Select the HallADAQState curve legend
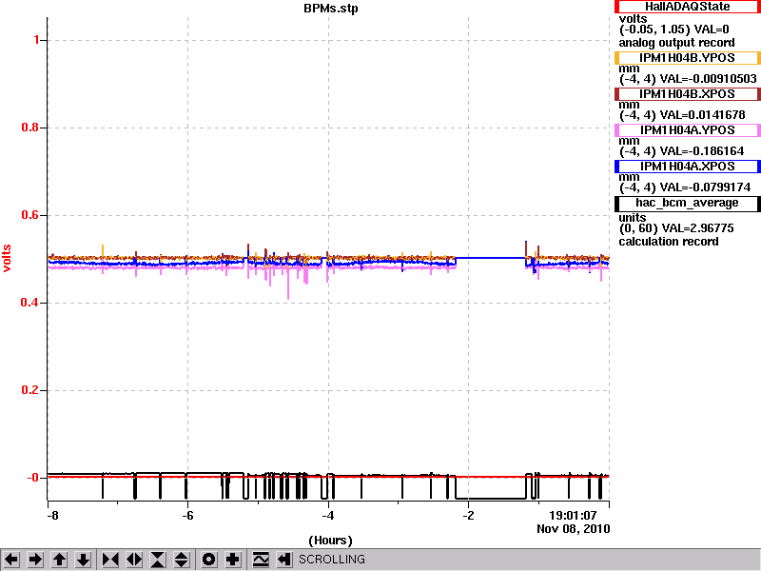The image size is (761, 571). pyautogui.click(x=687, y=7)
